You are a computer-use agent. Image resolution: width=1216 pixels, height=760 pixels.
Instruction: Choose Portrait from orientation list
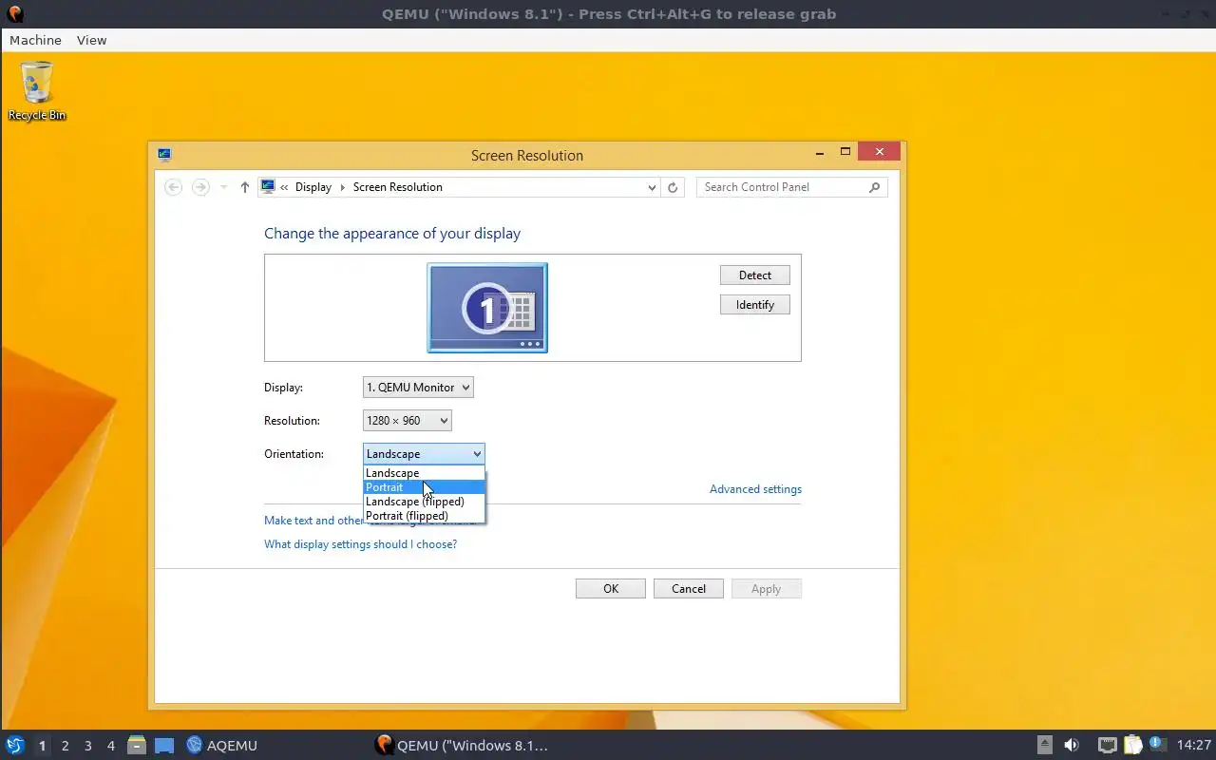tap(424, 487)
